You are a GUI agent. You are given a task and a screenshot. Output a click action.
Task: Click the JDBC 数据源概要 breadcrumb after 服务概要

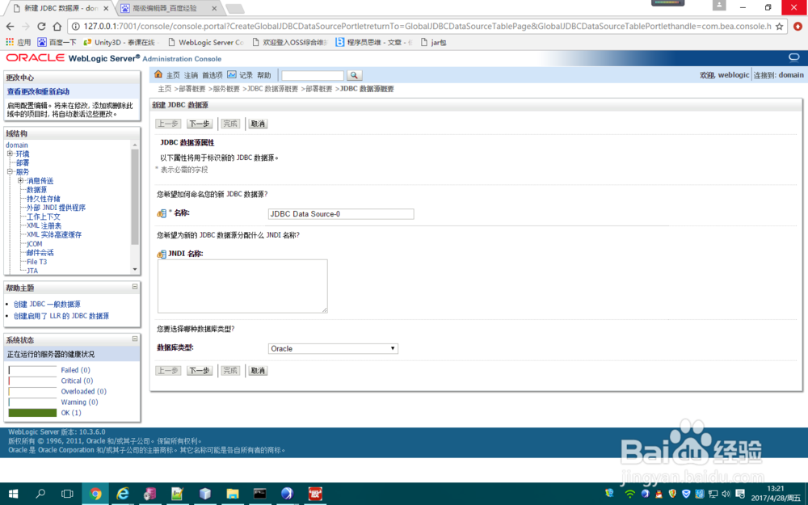click(272, 89)
